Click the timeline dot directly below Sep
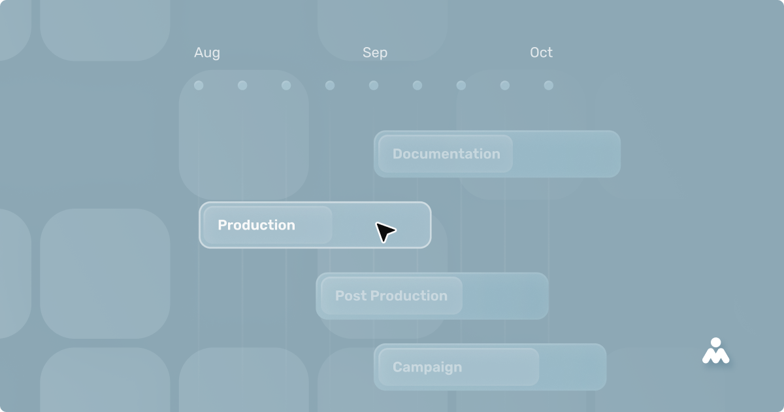The image size is (784, 412). (x=374, y=85)
